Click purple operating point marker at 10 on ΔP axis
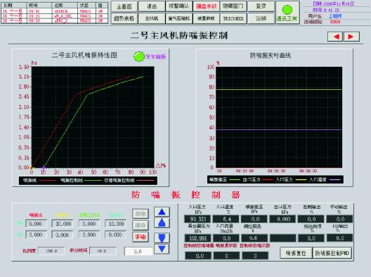 point(43,167)
